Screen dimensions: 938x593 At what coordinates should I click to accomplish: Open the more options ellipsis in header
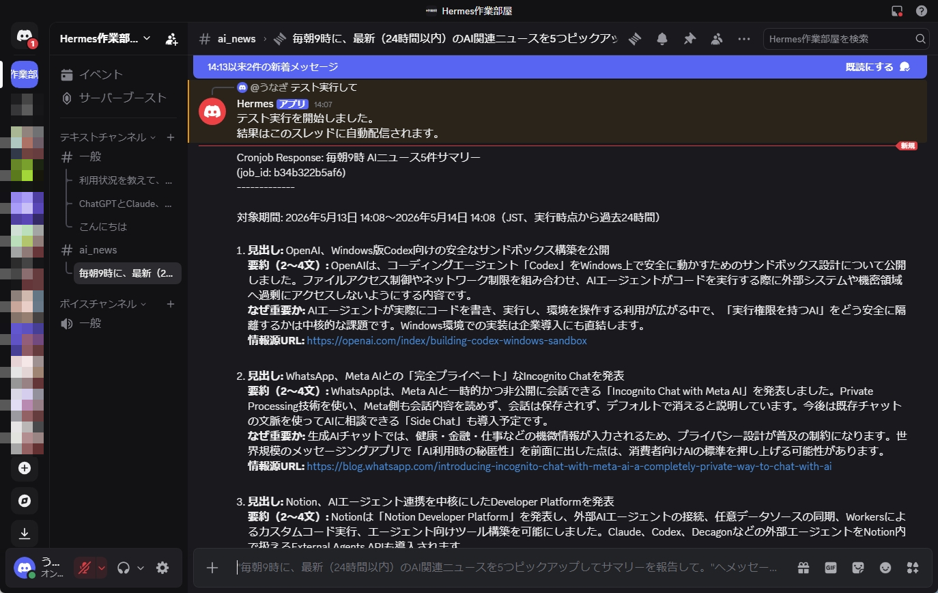point(744,39)
